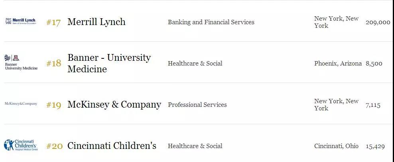Click Professional Services industry text
Image resolution: width=394 pixels, height=162 pixels.
(x=197, y=105)
